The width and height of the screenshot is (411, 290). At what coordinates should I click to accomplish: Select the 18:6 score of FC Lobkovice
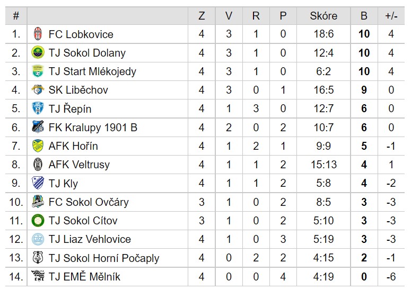(x=323, y=34)
